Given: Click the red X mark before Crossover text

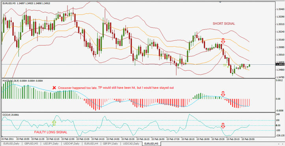Looking at the screenshot, I should pyautogui.click(x=54, y=88).
